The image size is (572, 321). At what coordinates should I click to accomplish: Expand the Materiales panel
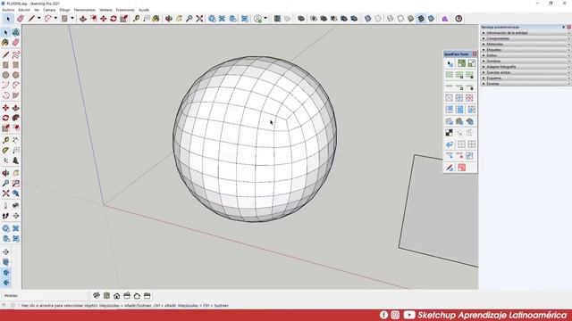coord(526,44)
